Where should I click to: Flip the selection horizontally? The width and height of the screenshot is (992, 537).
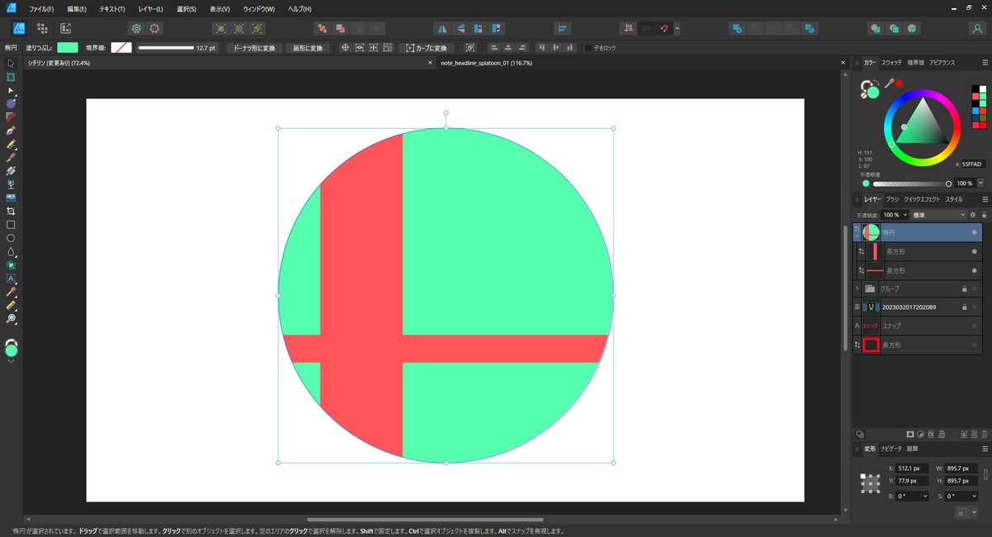[x=441, y=27]
